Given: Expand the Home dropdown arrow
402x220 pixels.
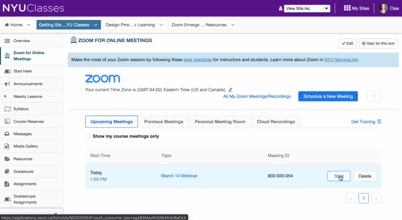Looking at the screenshot, I should point(29,25).
